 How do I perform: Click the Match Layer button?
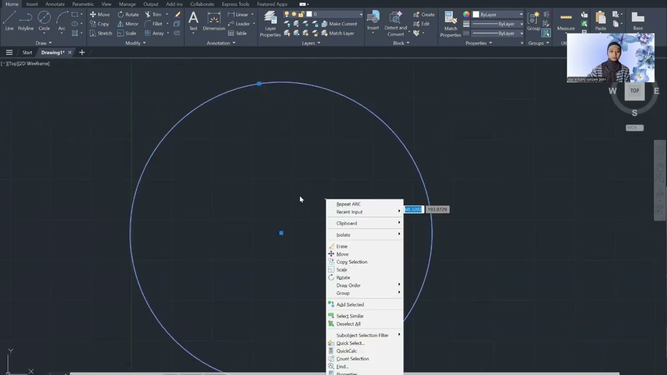point(338,33)
